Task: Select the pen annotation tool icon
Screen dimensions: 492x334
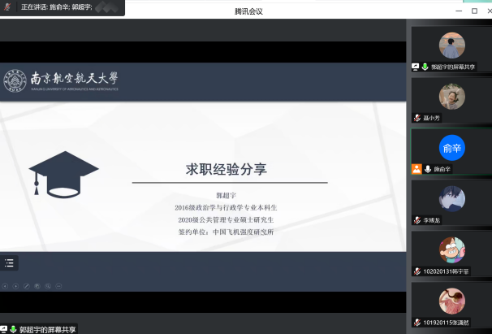Action: [27, 286]
